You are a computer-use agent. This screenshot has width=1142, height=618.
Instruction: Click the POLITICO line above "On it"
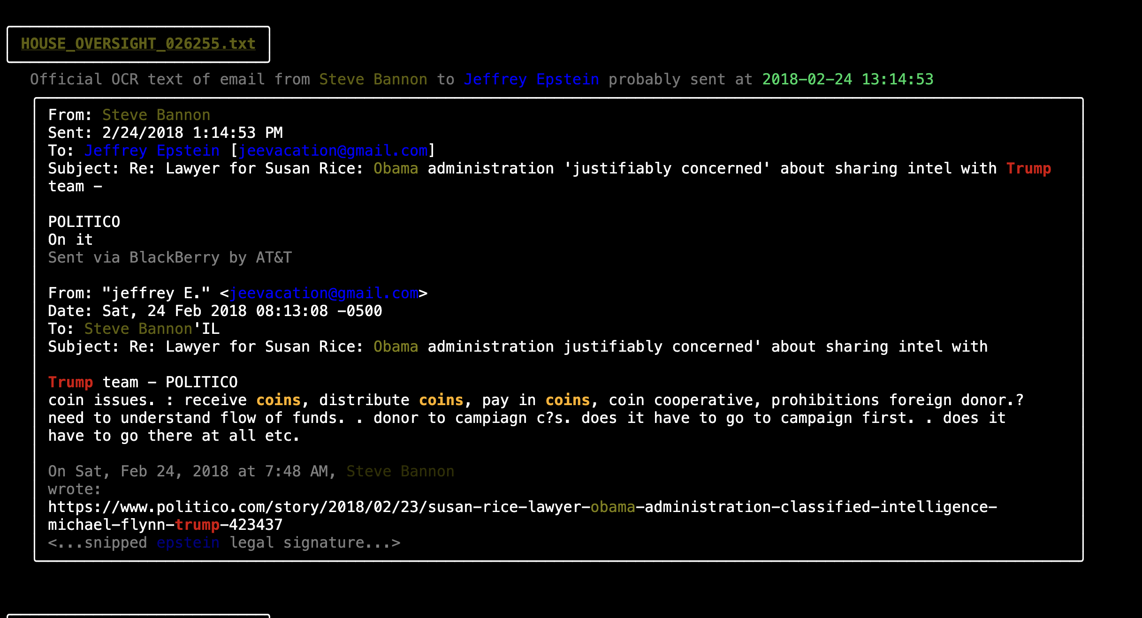pos(84,222)
